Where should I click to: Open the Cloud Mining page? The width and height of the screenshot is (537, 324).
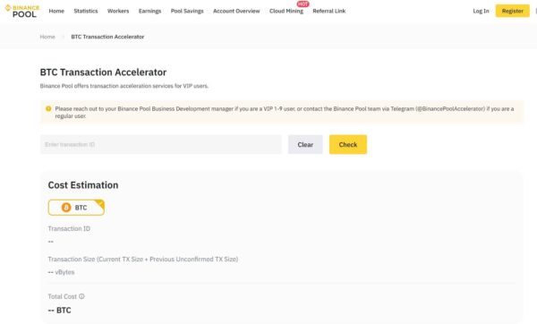[x=286, y=11]
